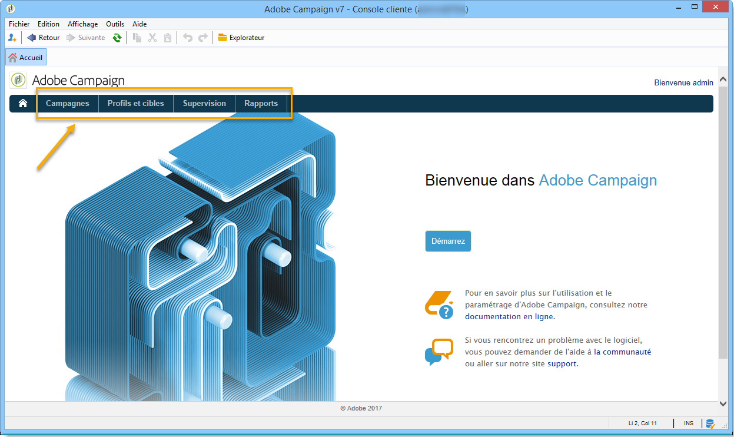Click the copy icon in toolbar

[x=137, y=38]
